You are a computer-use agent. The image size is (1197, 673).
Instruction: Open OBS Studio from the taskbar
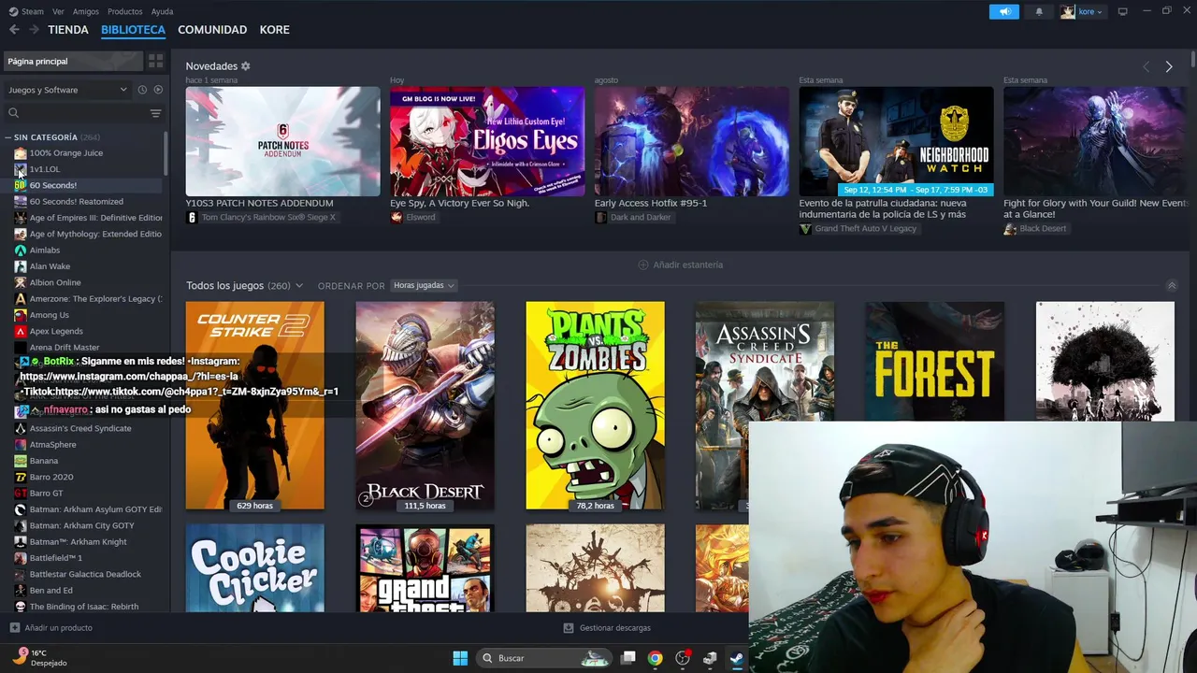[x=683, y=658]
